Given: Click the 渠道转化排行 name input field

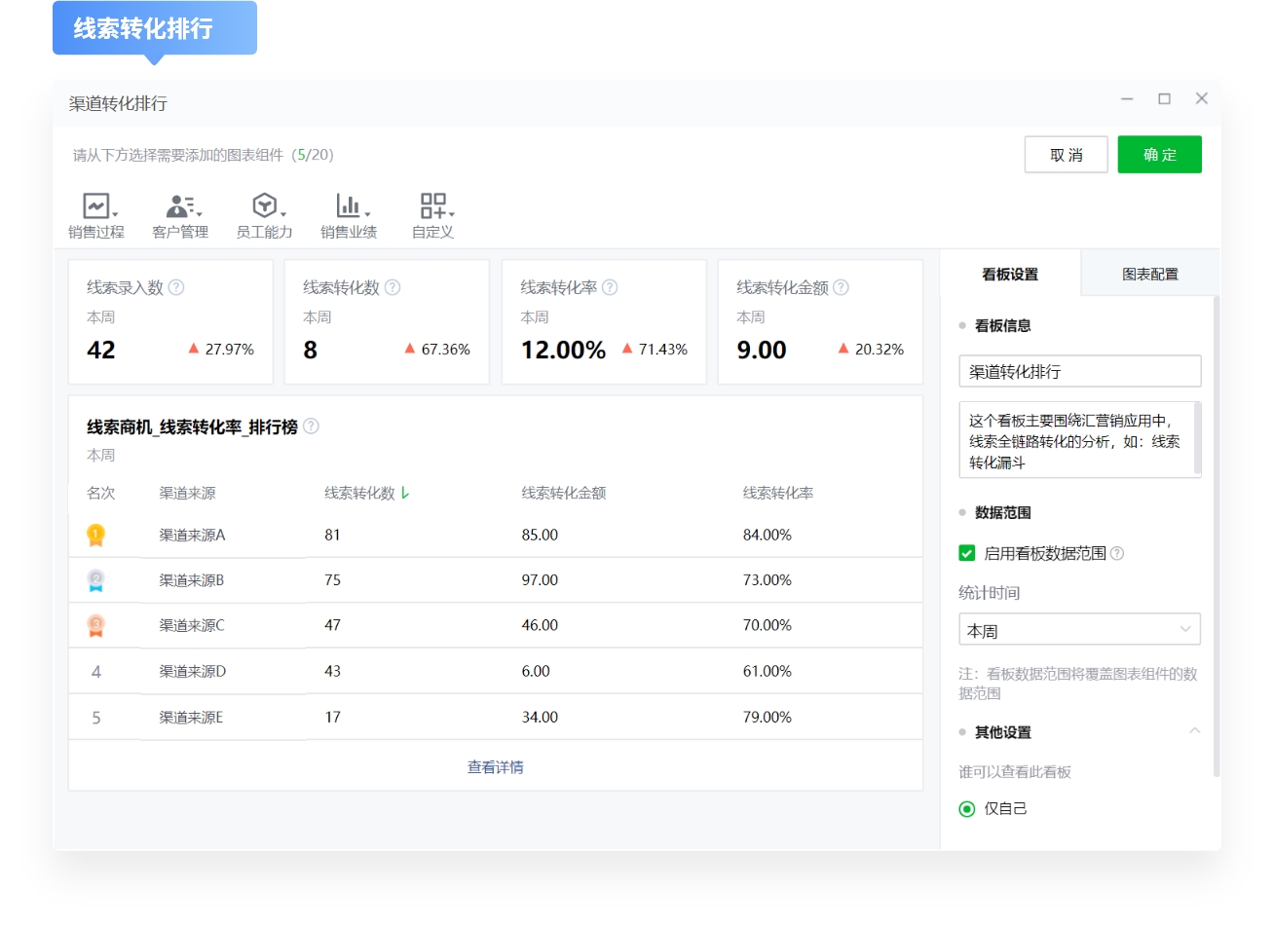Looking at the screenshot, I should [x=1079, y=371].
